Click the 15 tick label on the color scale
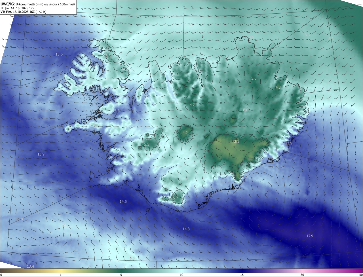The width and height of the screenshot is (363, 277). 242,275
